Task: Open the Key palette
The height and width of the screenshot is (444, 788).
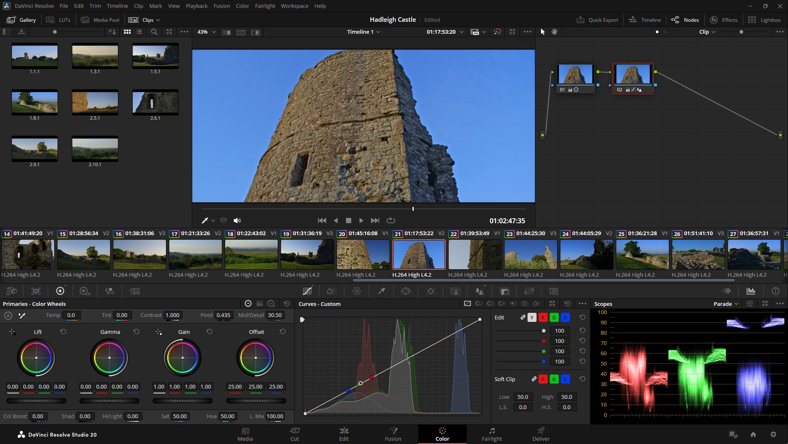Action: pos(505,291)
